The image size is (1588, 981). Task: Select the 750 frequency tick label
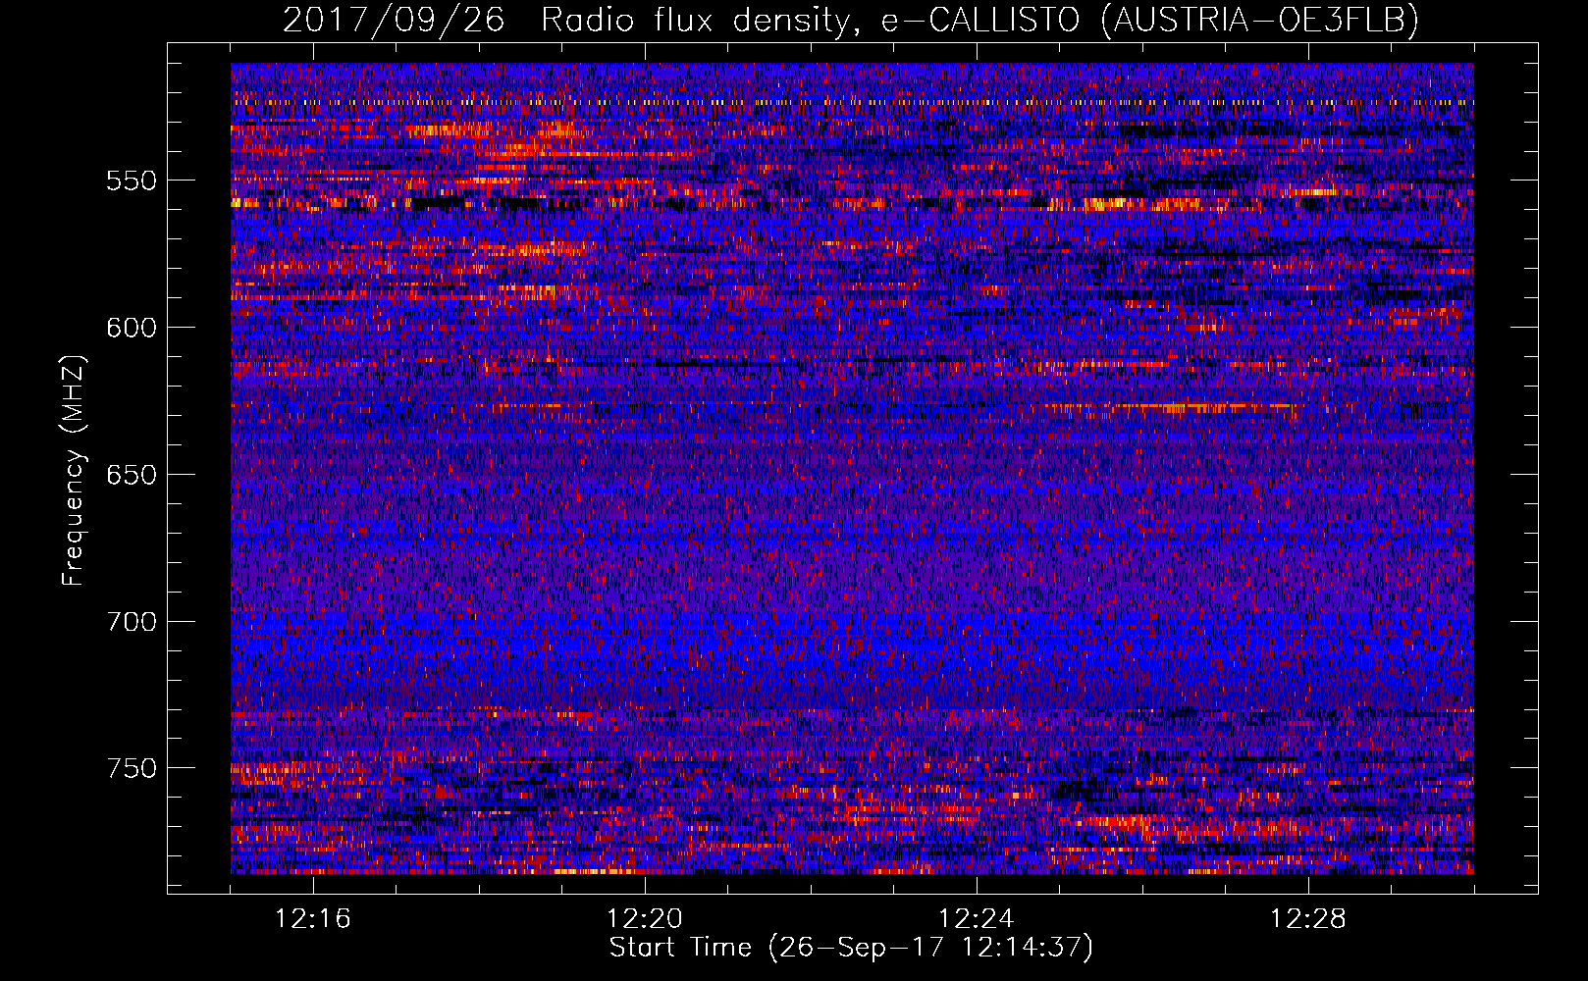click(132, 768)
